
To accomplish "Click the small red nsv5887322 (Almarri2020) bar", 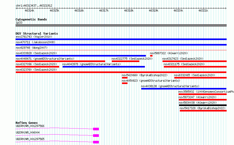I will pyautogui.click(x=151, y=56).
